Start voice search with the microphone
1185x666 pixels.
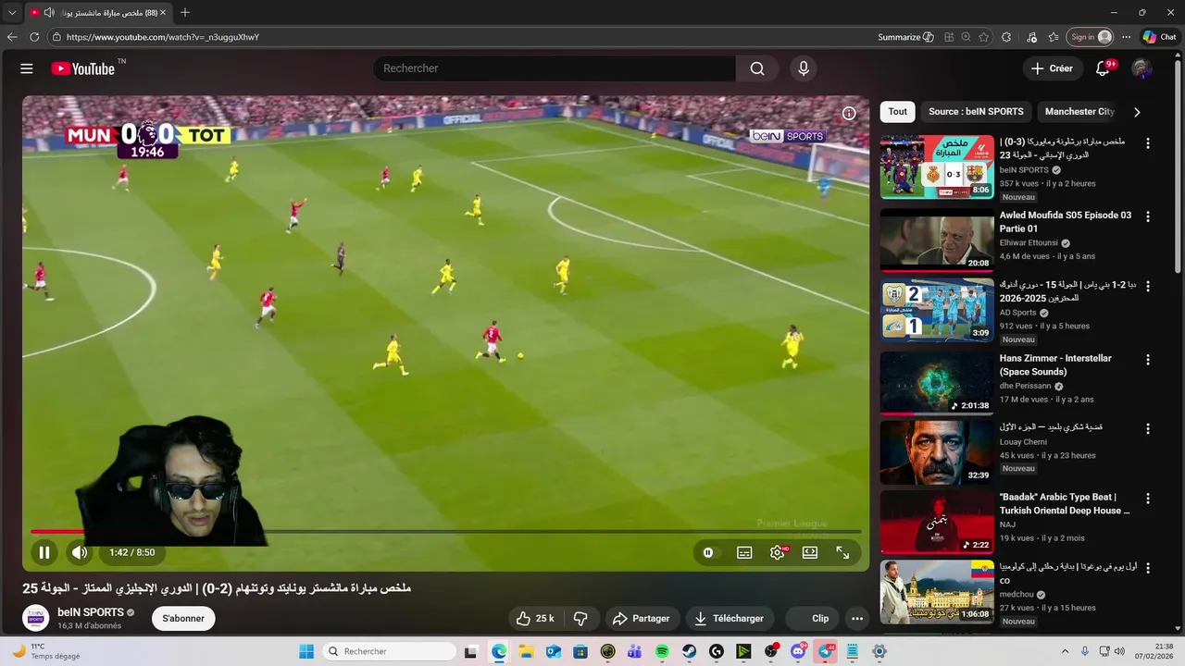(x=804, y=68)
